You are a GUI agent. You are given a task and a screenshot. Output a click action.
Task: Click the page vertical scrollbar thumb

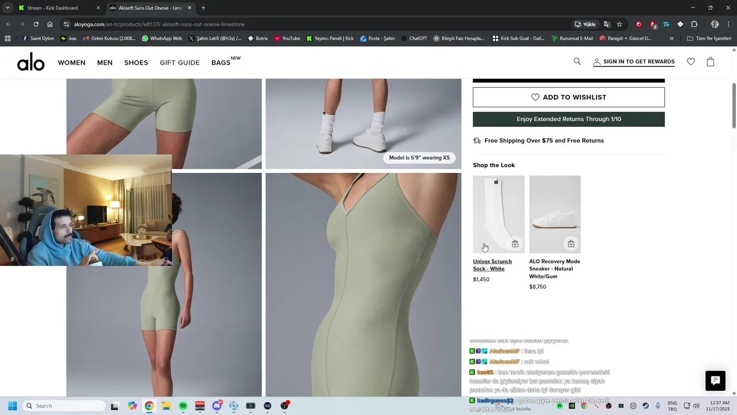coord(734,105)
